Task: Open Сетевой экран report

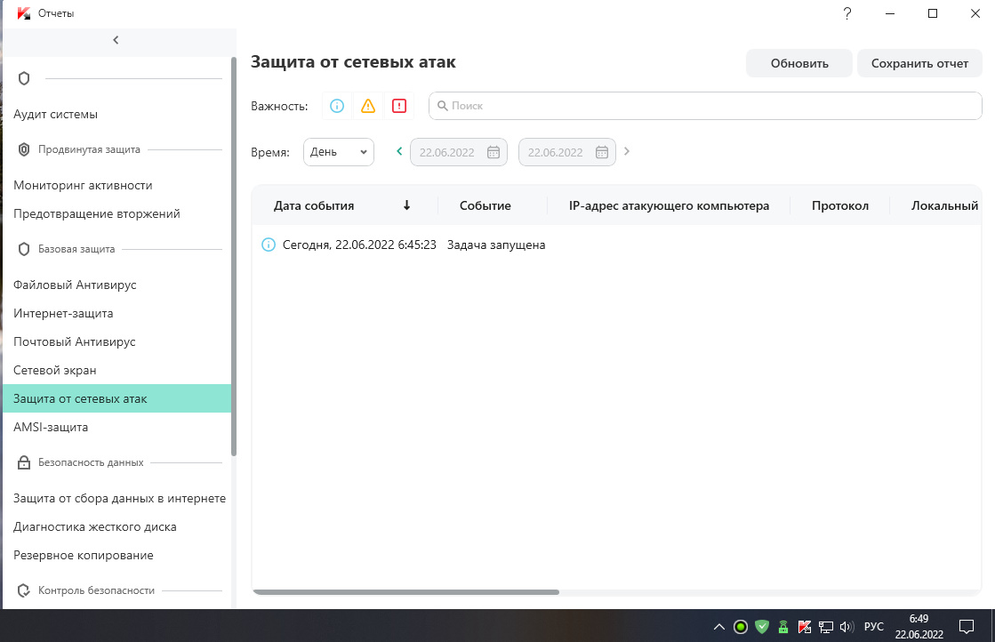Action: pyautogui.click(x=54, y=371)
